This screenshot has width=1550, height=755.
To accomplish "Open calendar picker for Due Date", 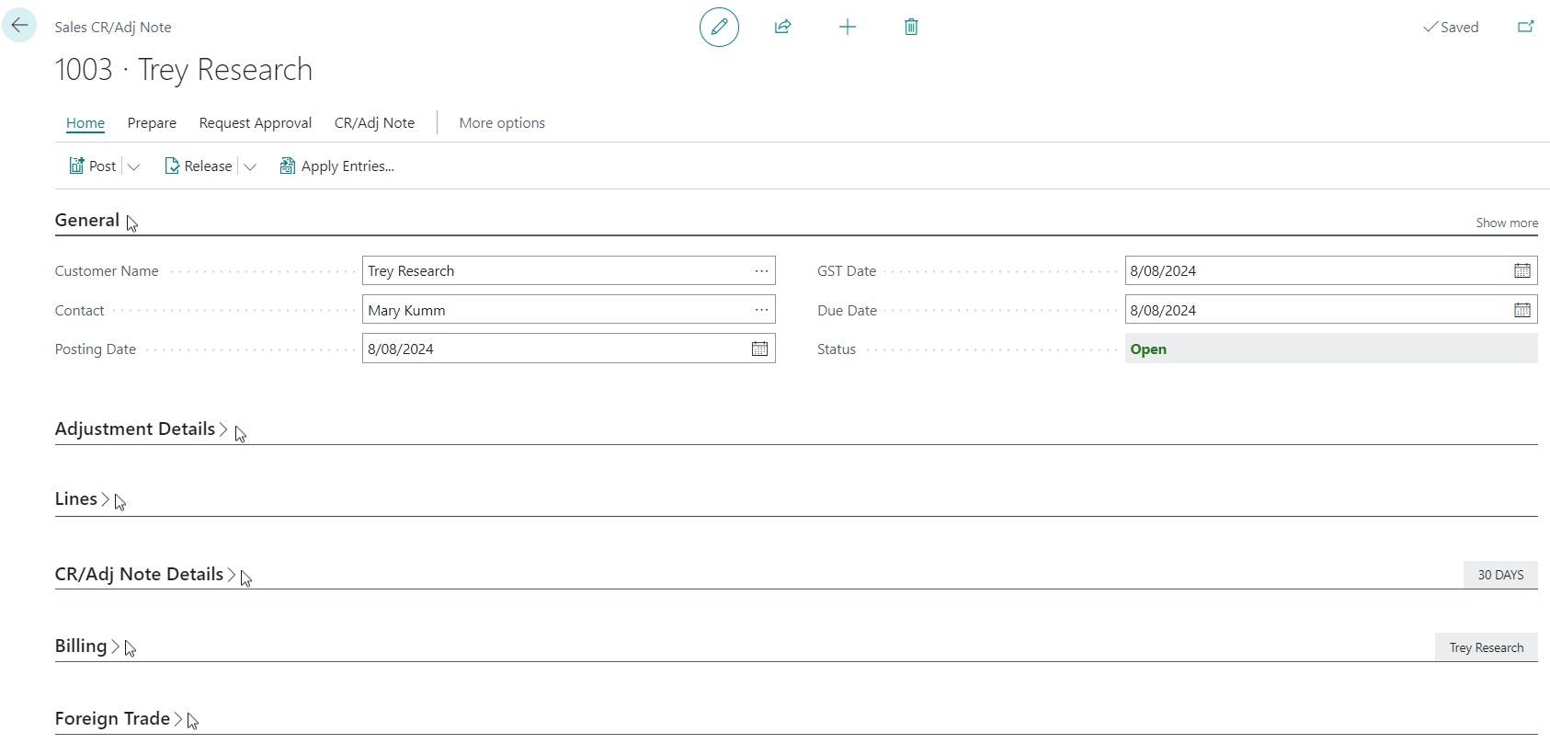I will point(1522,310).
